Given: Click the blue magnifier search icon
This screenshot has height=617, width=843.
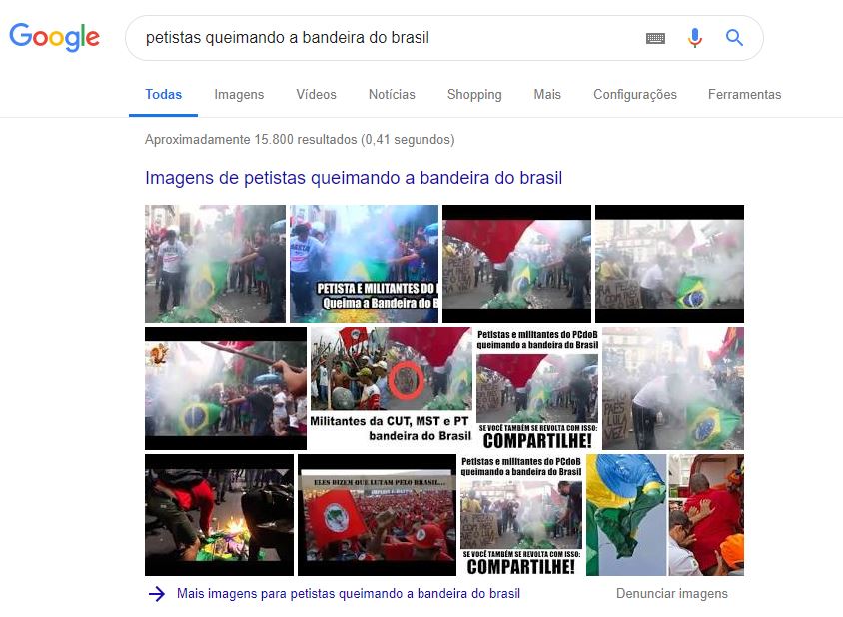Looking at the screenshot, I should (734, 38).
